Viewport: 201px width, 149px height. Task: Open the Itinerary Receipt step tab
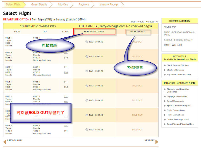[109, 4]
